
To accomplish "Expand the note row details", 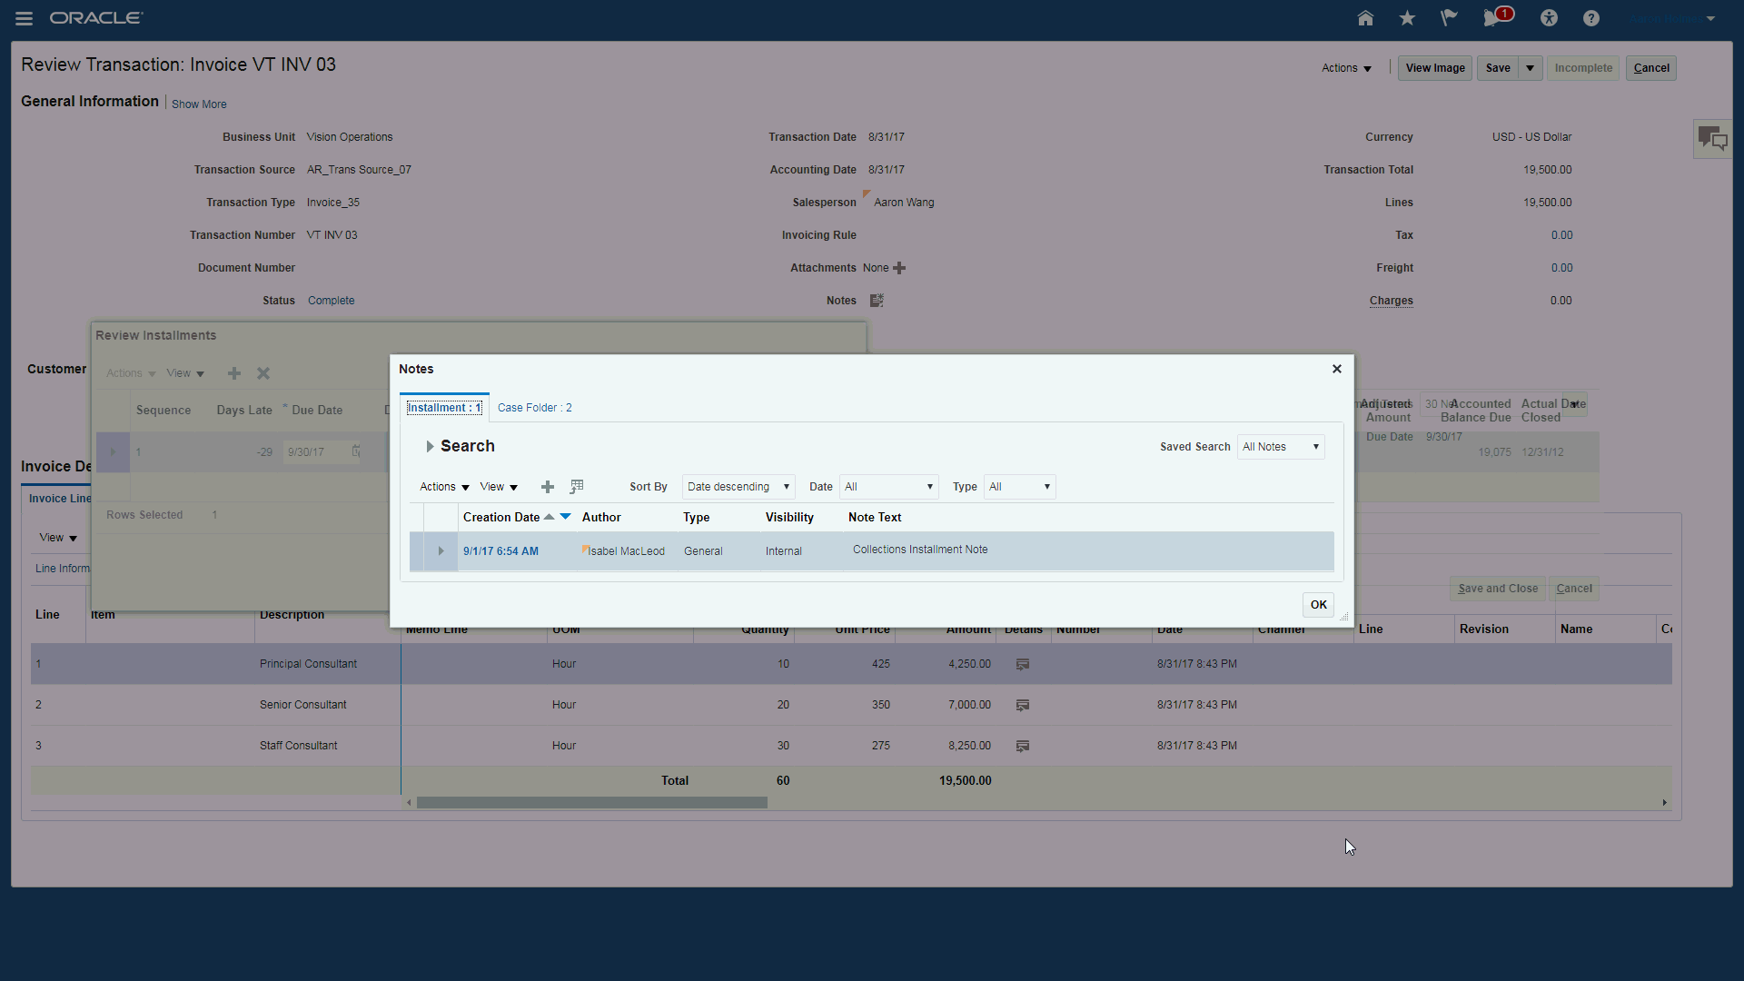I will coord(441,551).
